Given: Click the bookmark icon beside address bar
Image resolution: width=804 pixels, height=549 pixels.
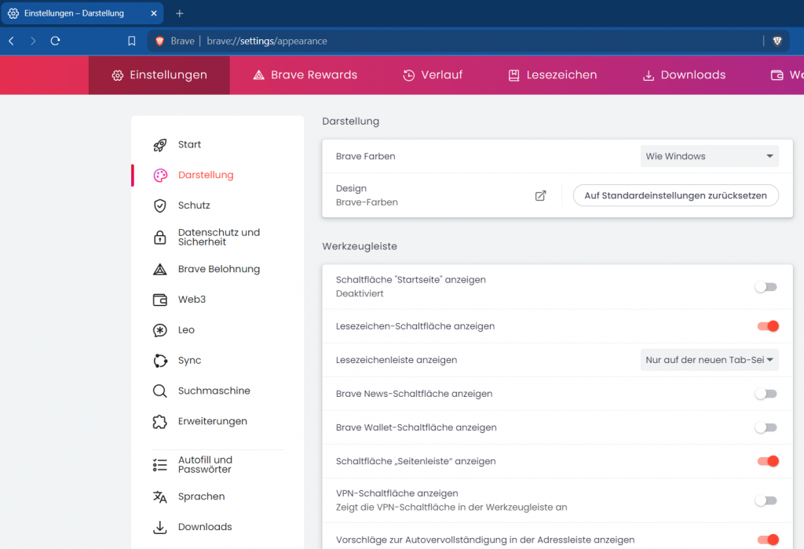Looking at the screenshot, I should point(132,41).
